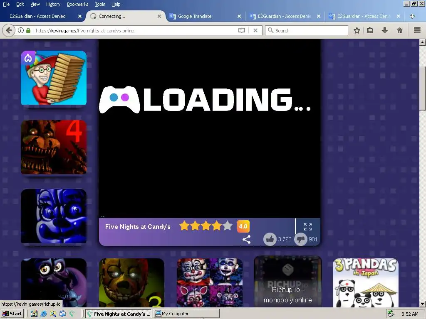Click the first quick launch notepad icon
This screenshot has height=319, width=426.
(34, 314)
